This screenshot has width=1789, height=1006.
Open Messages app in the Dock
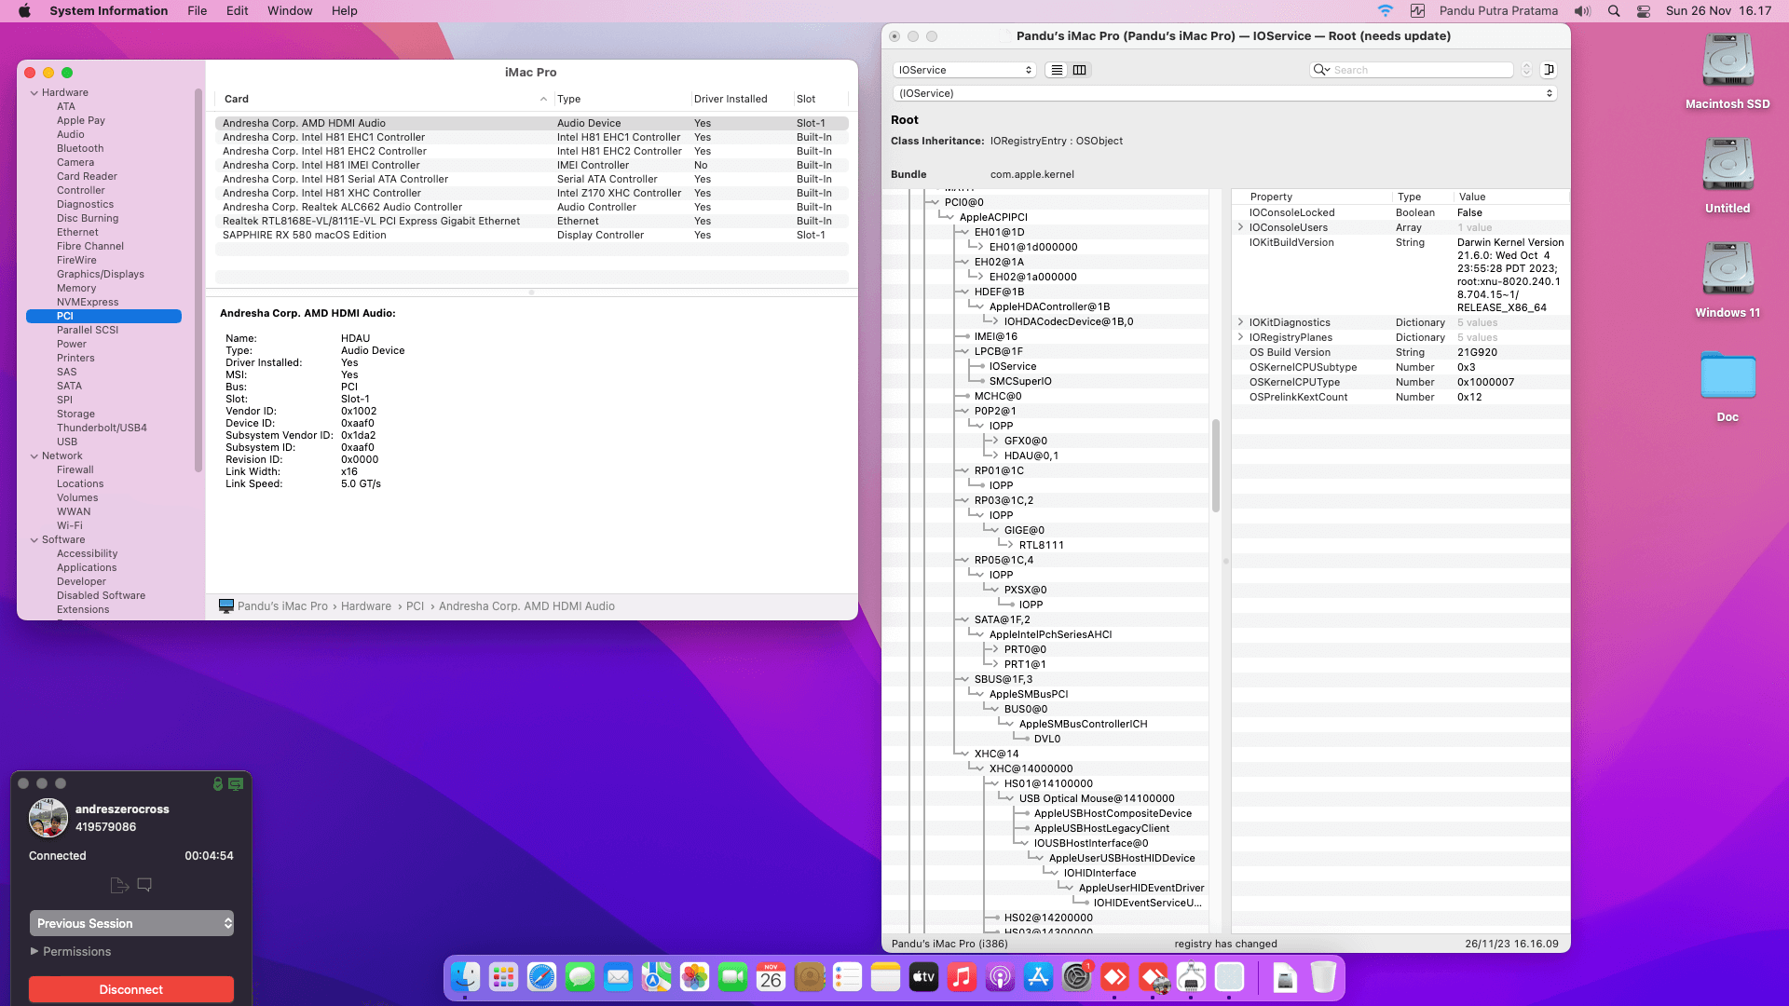click(x=580, y=977)
